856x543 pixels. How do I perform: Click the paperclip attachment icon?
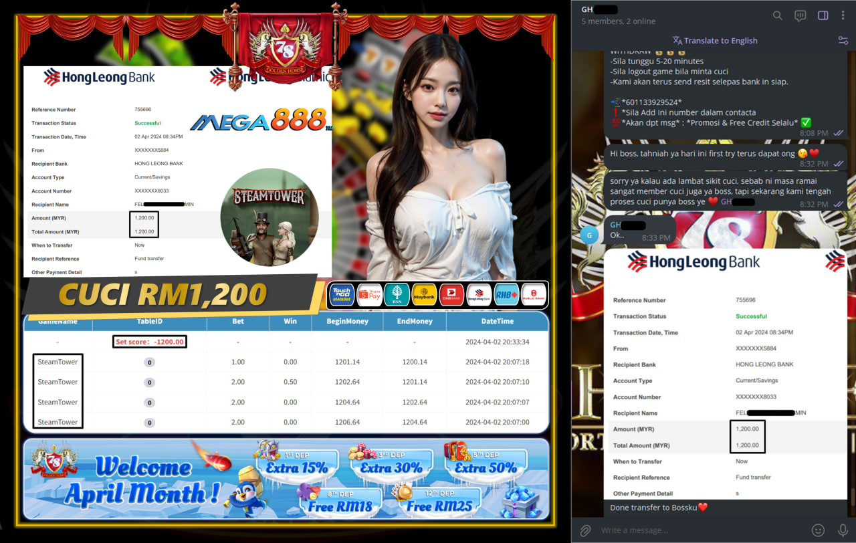[x=585, y=530]
